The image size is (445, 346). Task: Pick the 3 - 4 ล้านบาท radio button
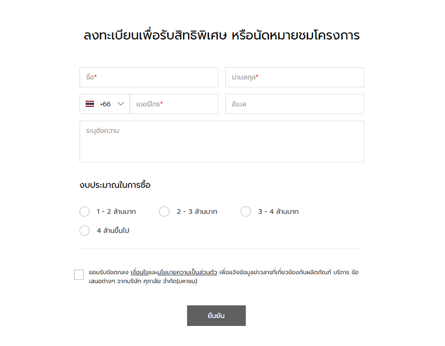pyautogui.click(x=246, y=211)
